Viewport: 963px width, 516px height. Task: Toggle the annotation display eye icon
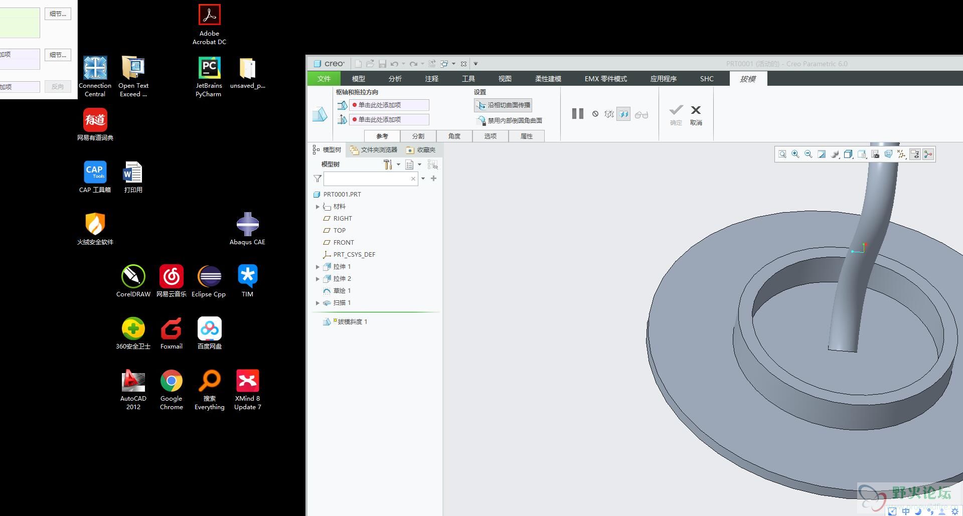coord(915,154)
